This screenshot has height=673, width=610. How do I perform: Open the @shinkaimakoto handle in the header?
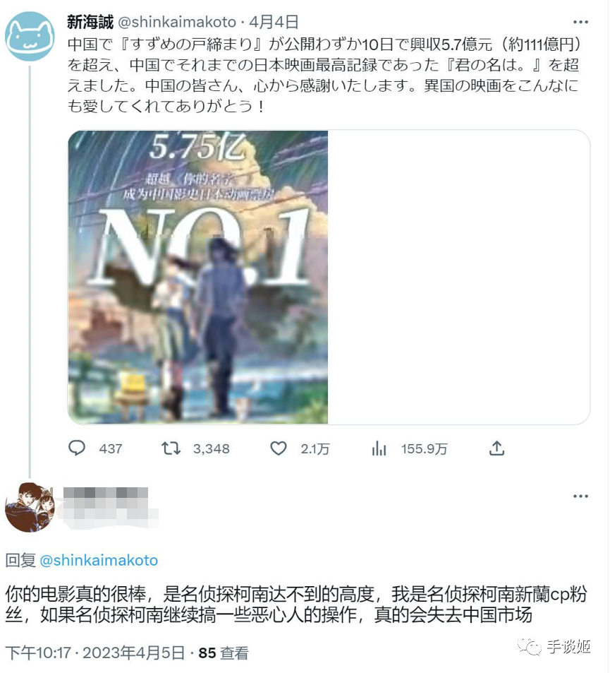click(176, 22)
